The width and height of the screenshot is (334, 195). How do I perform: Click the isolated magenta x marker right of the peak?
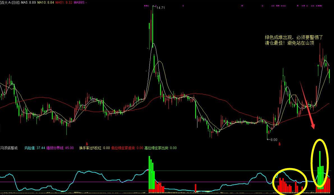click(x=183, y=6)
